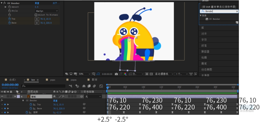Switch to the popos timeline tab
262x123 pixels.
pos(74,80)
